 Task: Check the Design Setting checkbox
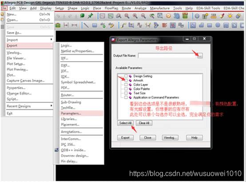pos(126,76)
